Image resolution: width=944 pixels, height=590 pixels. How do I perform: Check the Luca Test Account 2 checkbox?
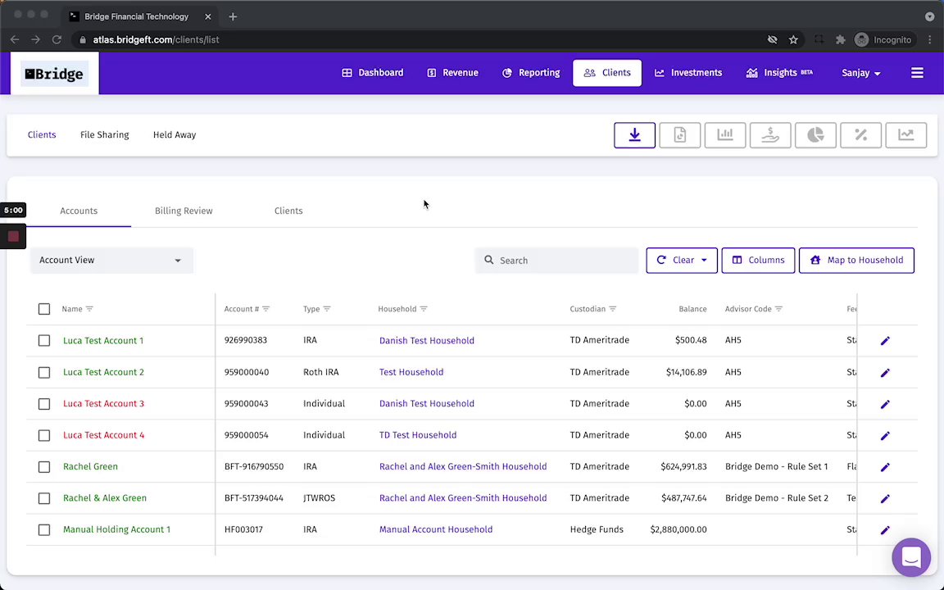[x=44, y=373]
